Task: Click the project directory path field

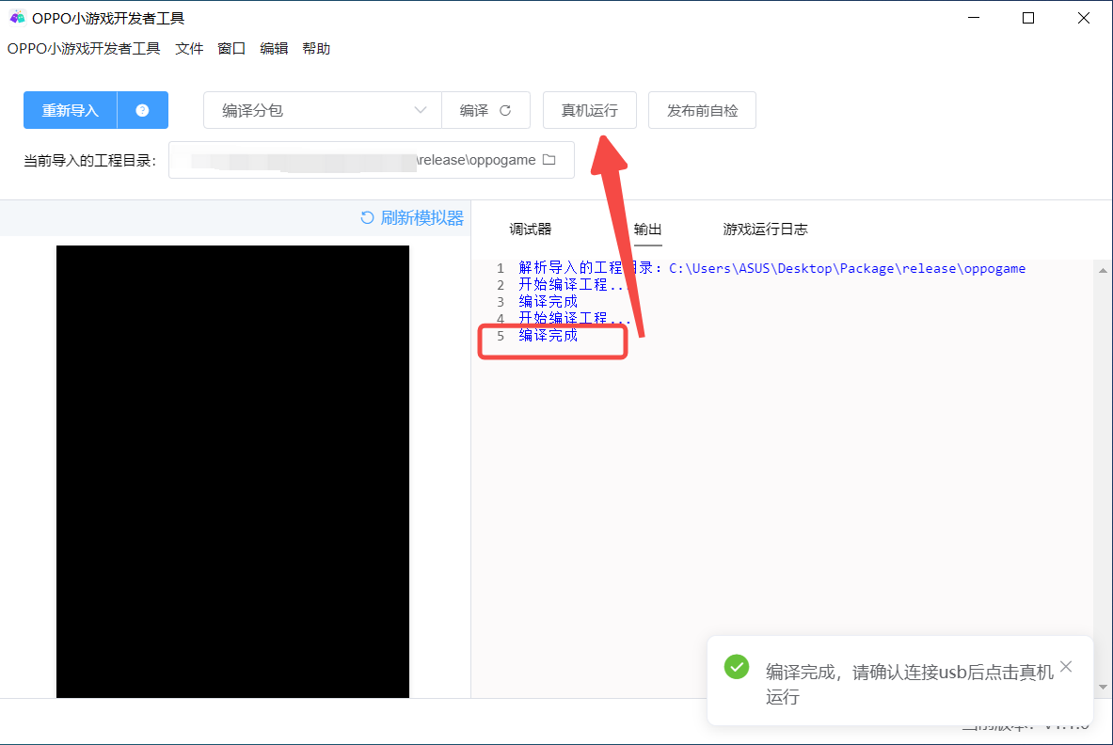Action: pos(358,160)
